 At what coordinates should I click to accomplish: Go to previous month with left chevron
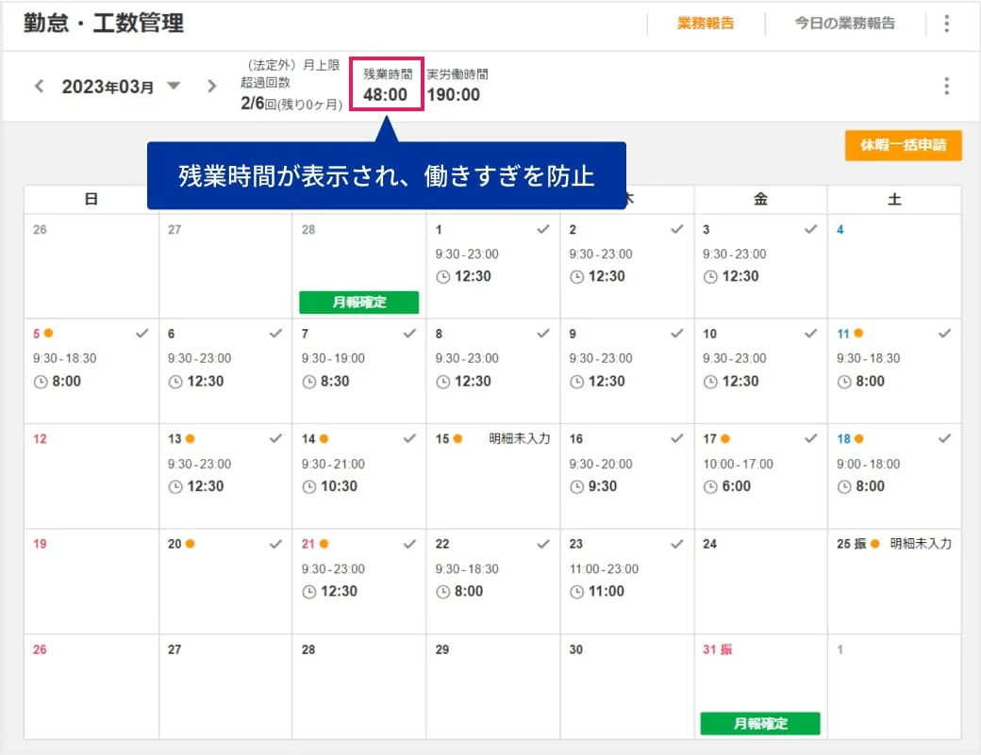point(39,87)
